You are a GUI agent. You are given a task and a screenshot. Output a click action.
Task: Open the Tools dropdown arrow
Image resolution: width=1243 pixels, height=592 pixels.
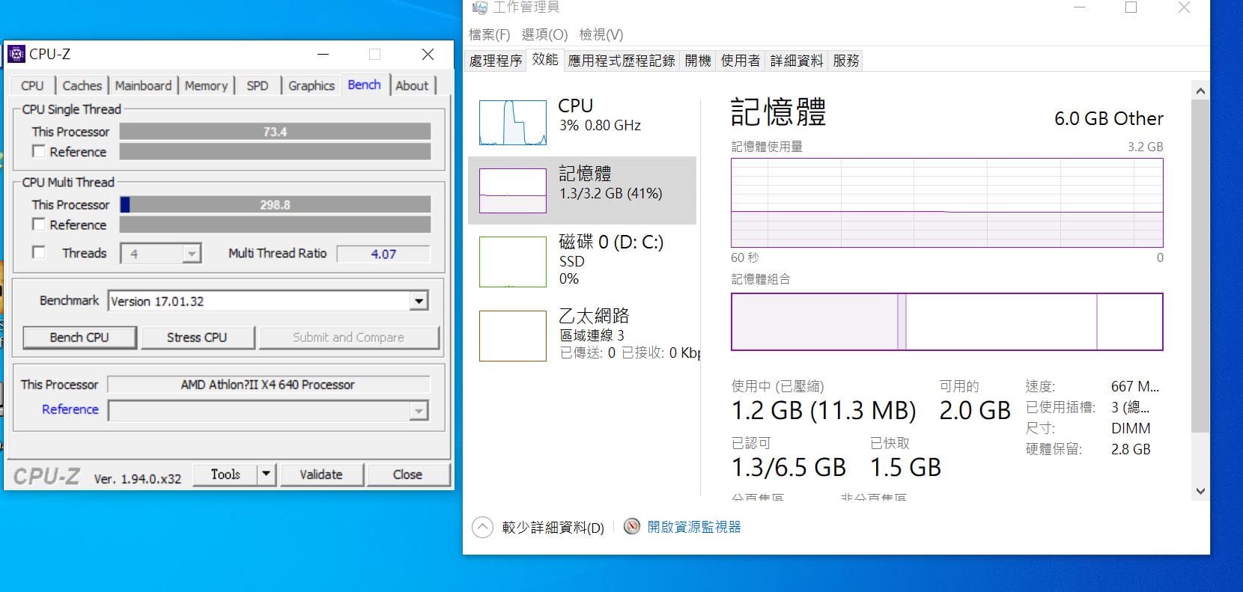click(x=267, y=474)
